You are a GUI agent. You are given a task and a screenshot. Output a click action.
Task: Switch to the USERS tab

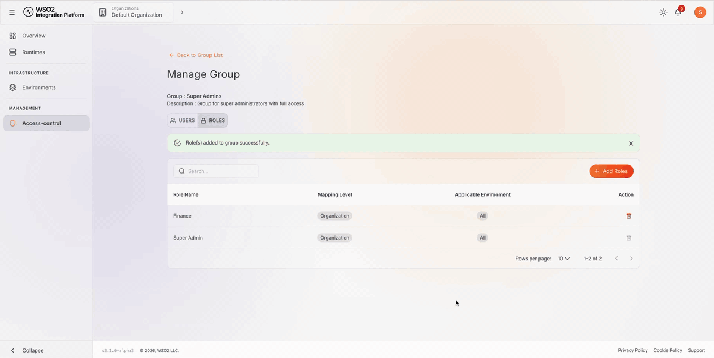click(x=182, y=121)
